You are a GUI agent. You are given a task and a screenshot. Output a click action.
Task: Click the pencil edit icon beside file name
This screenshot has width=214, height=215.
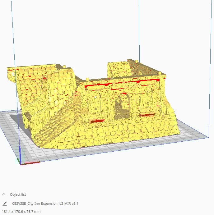[x=5, y=204]
